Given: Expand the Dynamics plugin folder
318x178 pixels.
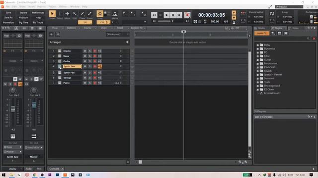Looking at the screenshot, I should [257, 48].
